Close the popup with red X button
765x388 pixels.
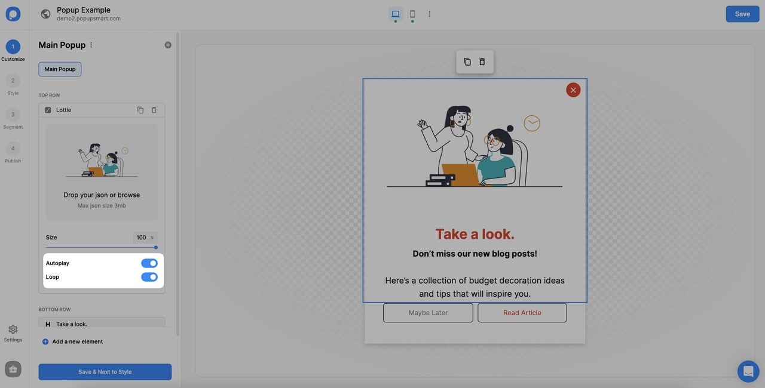click(x=573, y=90)
